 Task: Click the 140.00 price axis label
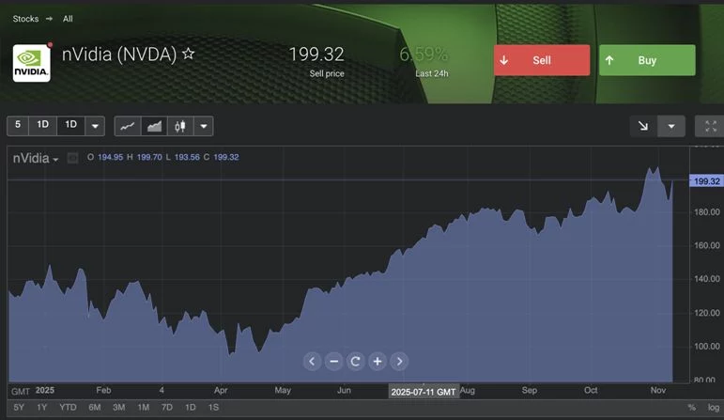click(x=707, y=279)
